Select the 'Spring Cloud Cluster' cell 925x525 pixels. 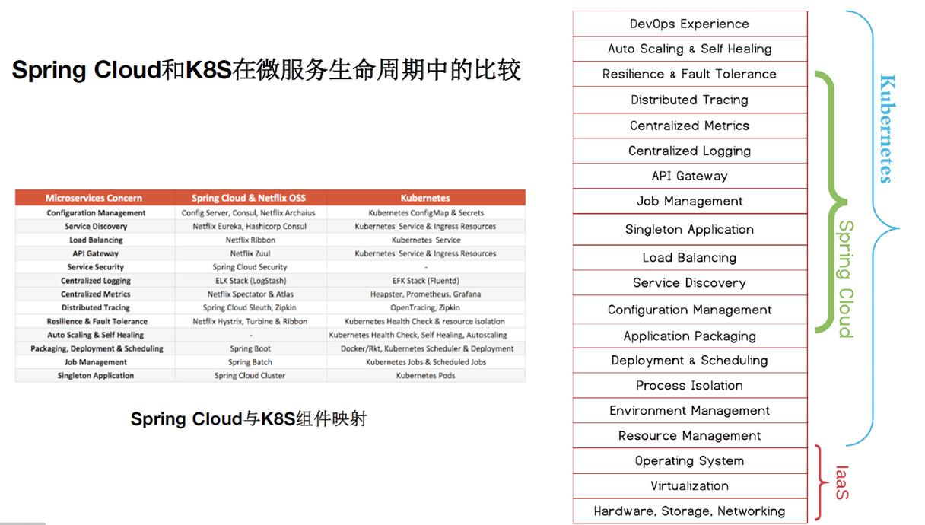pyautogui.click(x=250, y=376)
